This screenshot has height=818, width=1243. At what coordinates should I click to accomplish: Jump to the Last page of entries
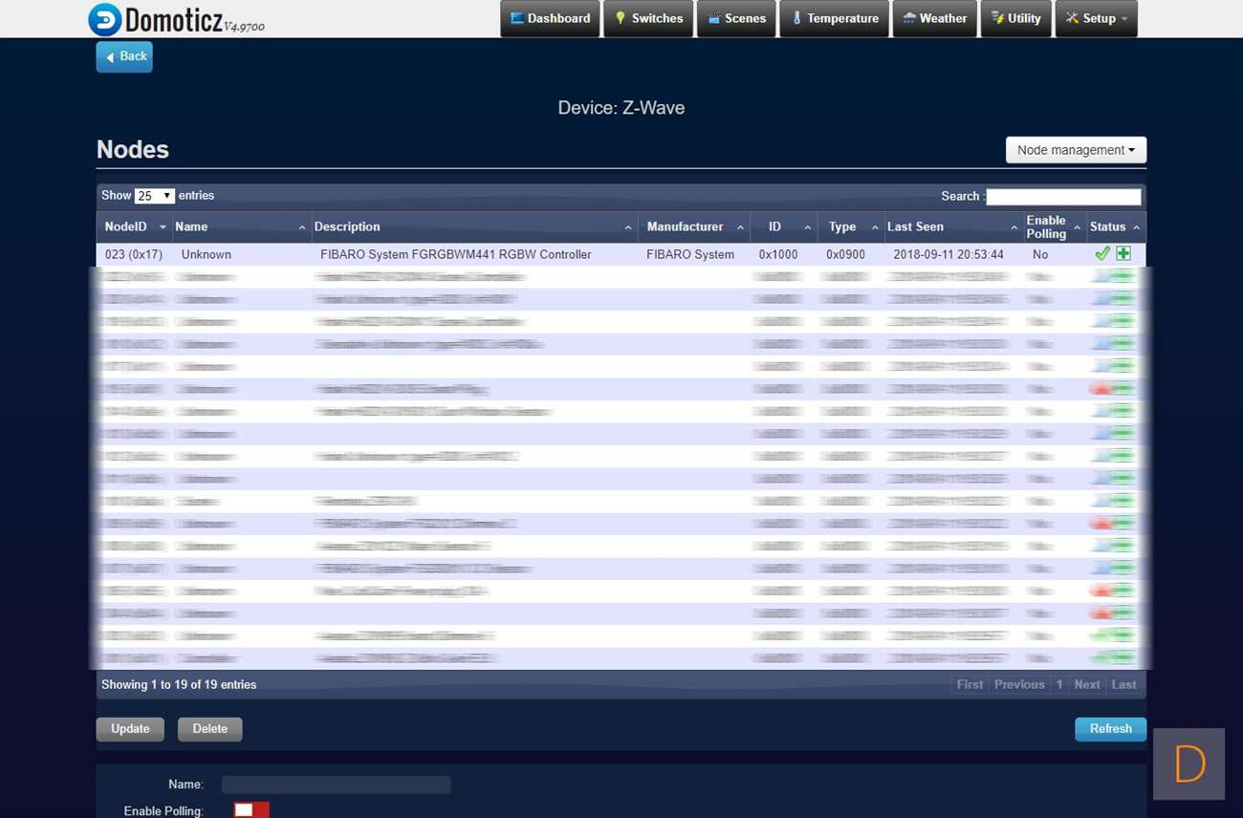[1124, 685]
